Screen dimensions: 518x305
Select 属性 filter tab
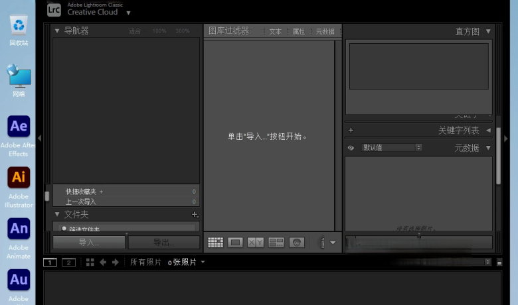point(299,31)
